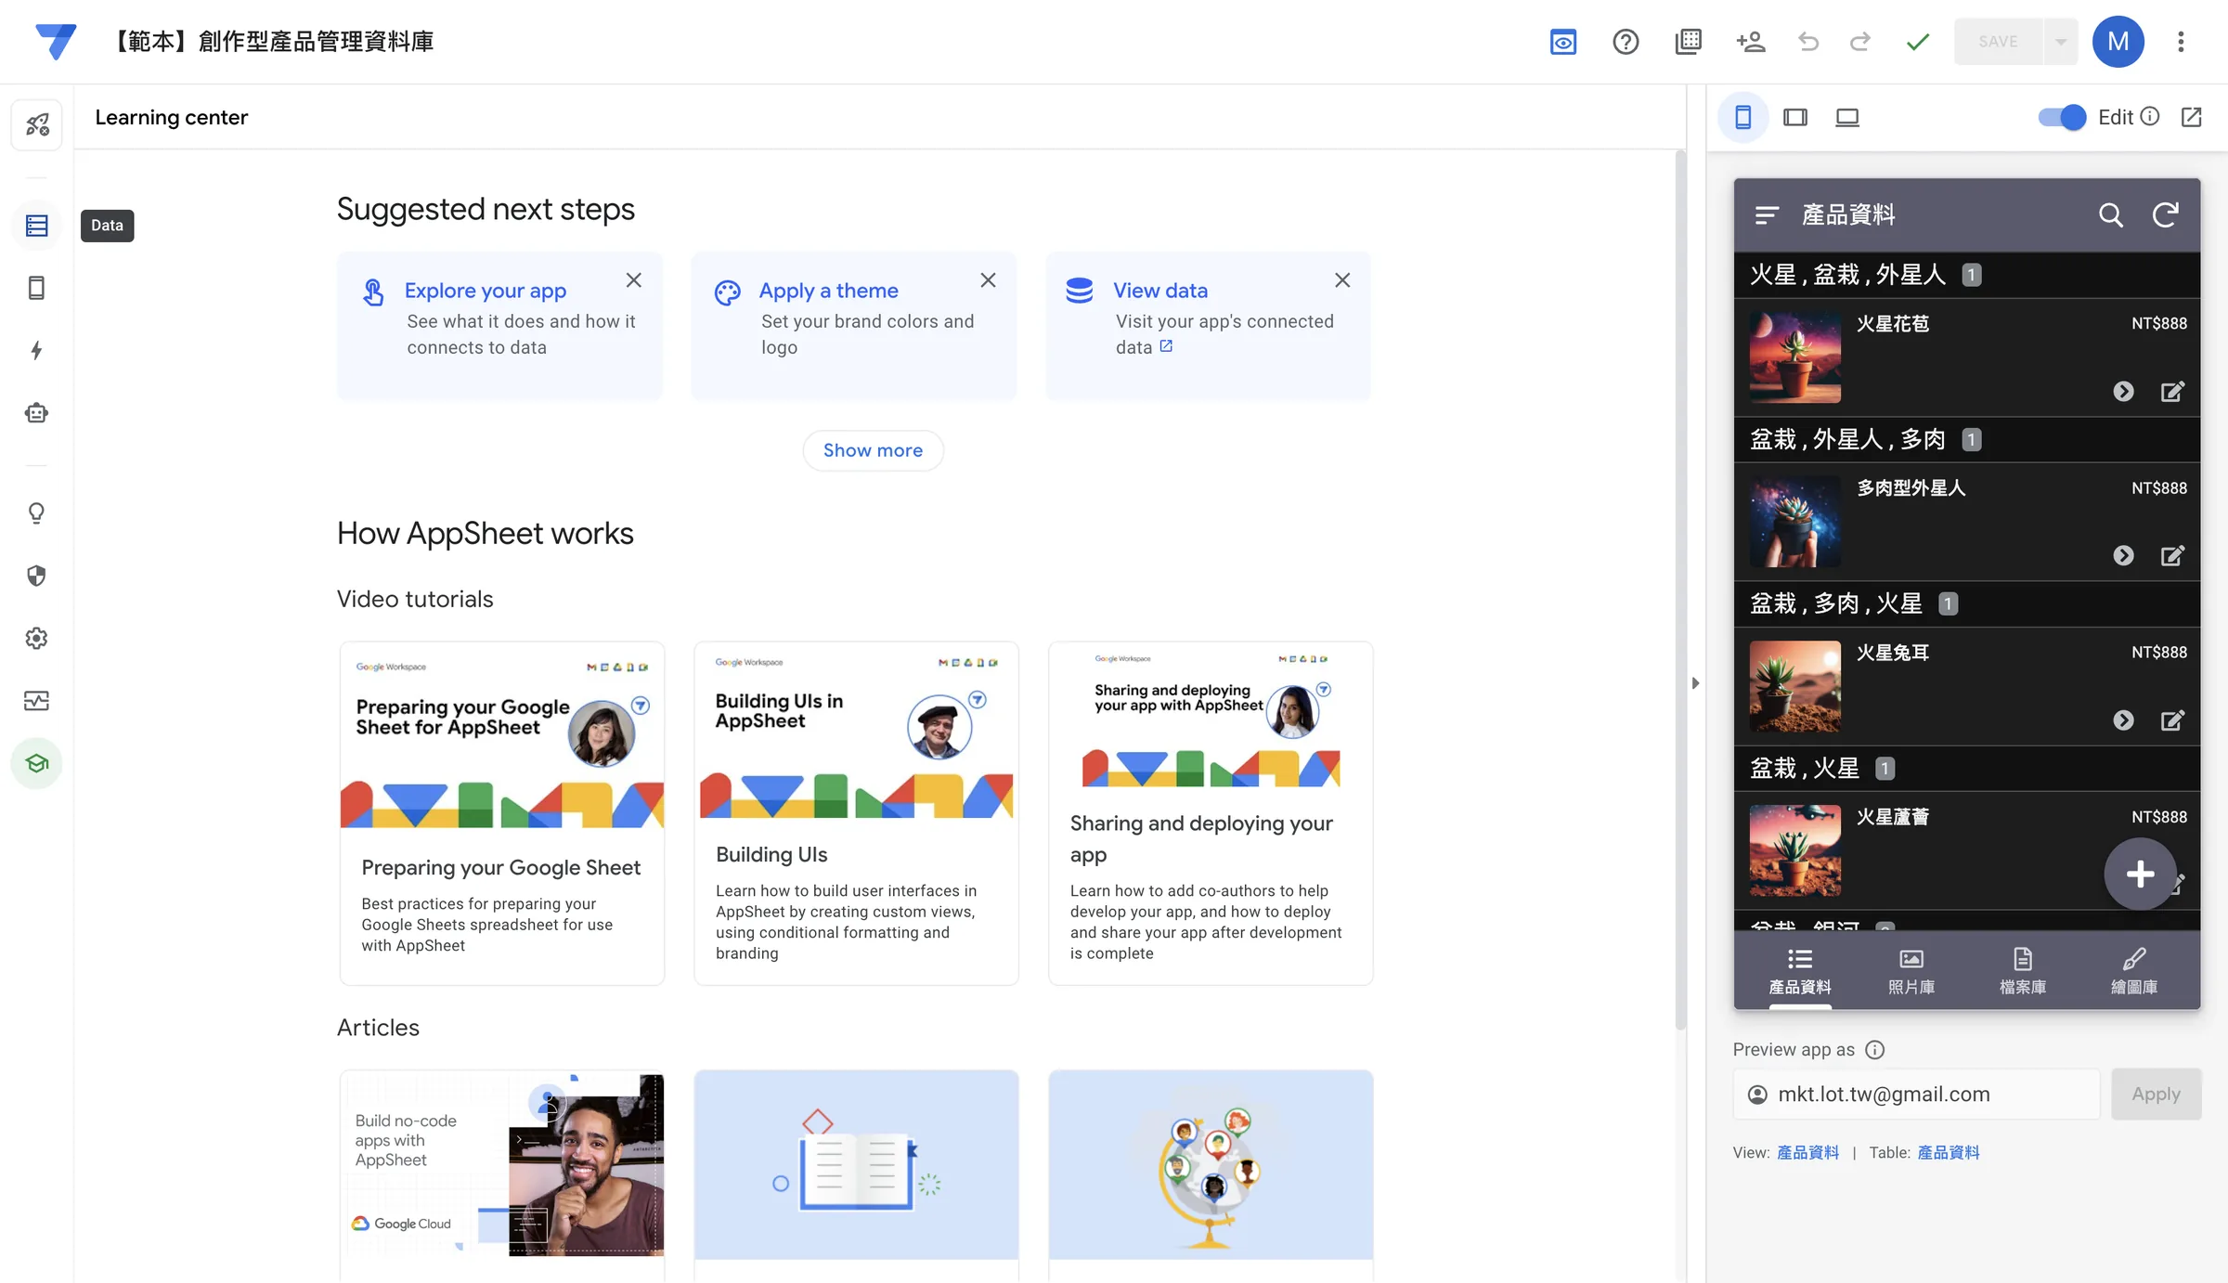Viewport: 2228px width, 1283px height.
Task: Open preview in new tab icon
Action: click(x=2191, y=117)
